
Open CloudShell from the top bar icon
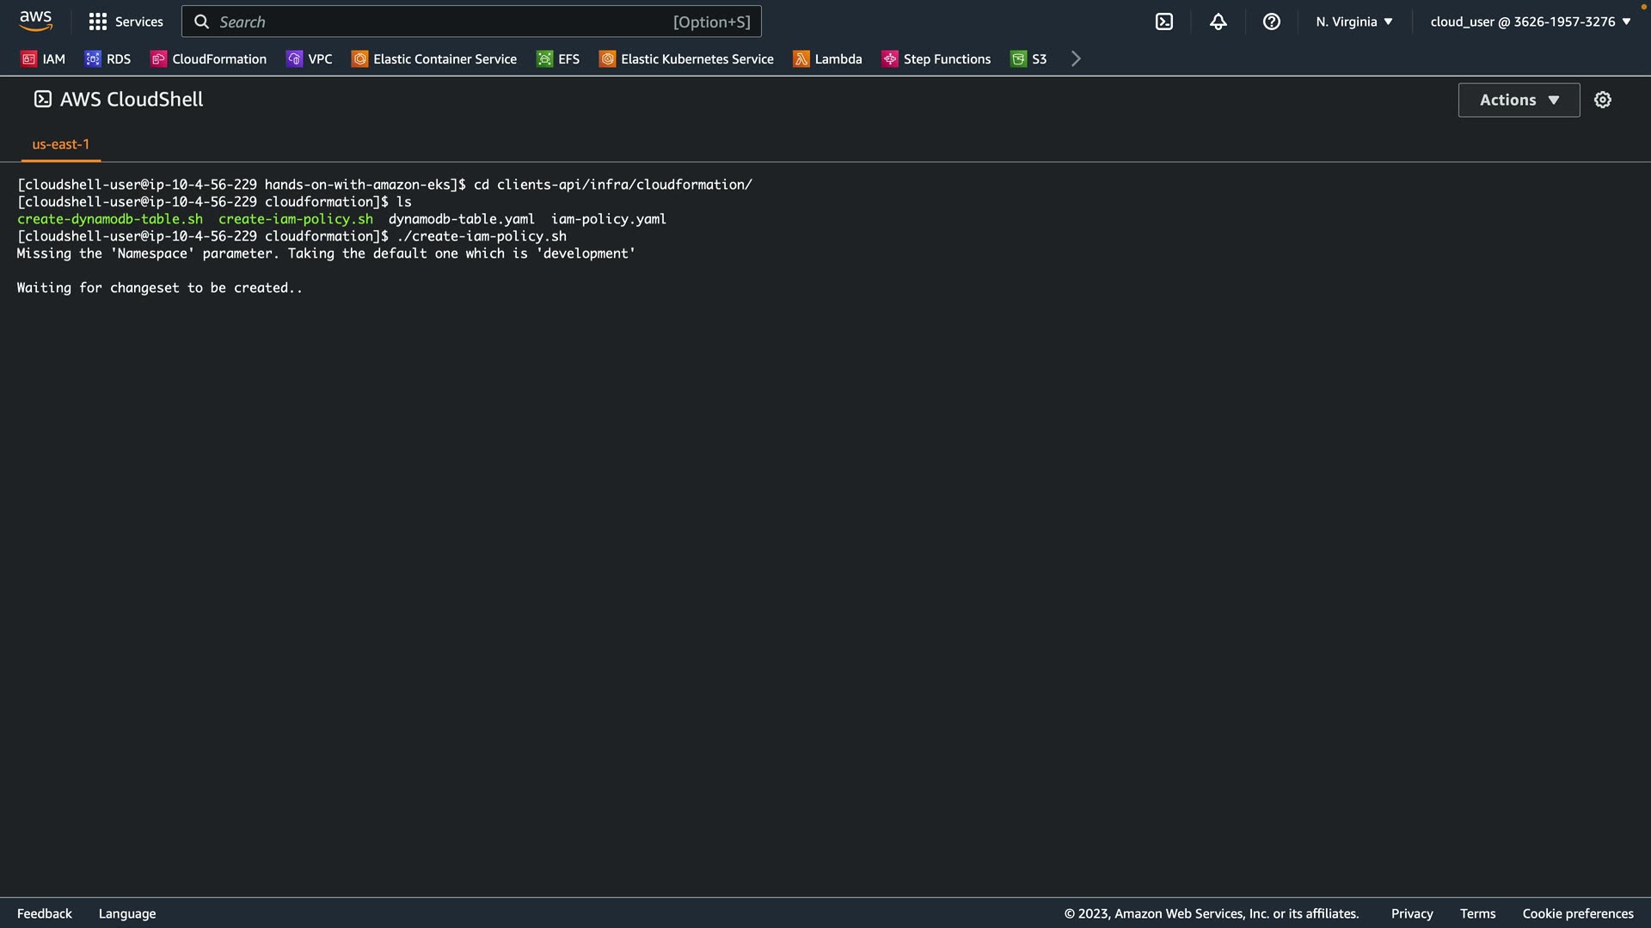pyautogui.click(x=1163, y=21)
